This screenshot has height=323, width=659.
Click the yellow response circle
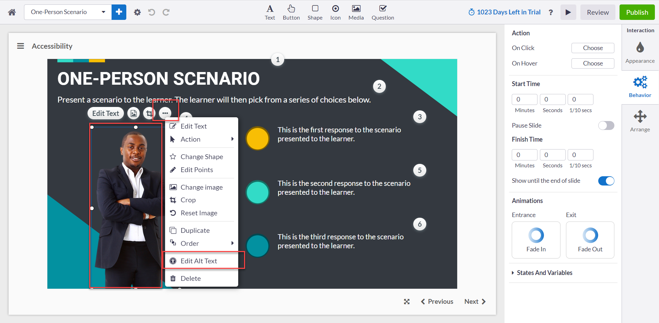click(x=257, y=139)
